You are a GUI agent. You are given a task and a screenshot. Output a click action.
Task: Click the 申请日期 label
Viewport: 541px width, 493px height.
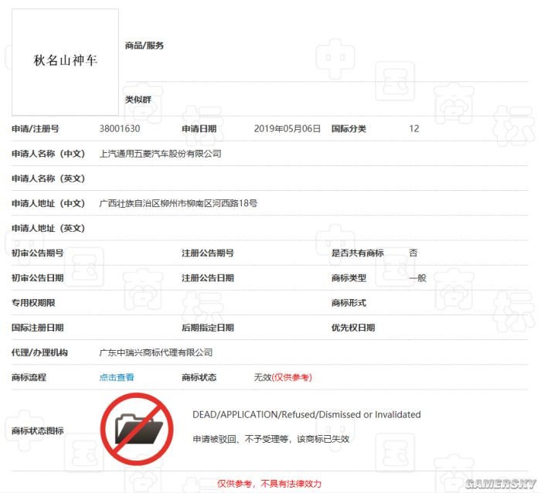(199, 129)
